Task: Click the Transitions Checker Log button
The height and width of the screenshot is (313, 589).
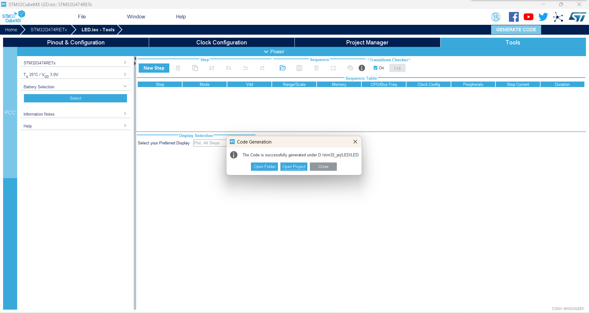Action: (397, 68)
